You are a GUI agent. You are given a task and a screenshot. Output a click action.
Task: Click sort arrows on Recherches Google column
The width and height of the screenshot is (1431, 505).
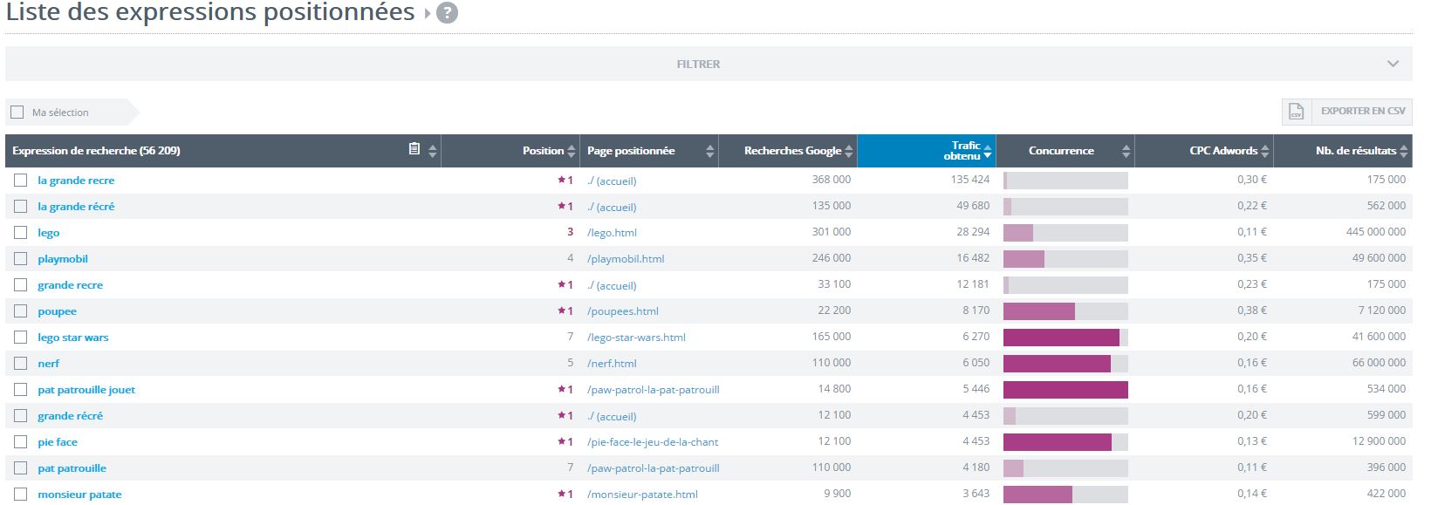tap(849, 151)
